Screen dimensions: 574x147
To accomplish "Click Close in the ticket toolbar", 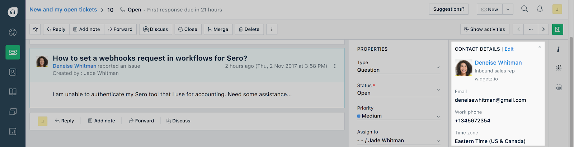I will (188, 29).
